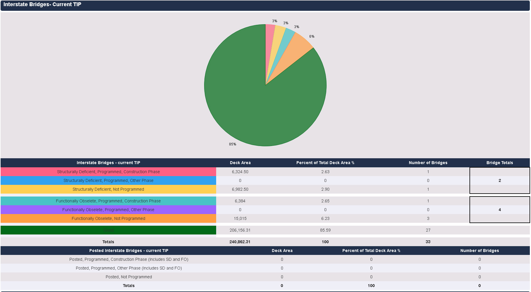Click the Posted, Not Programmed row label
The height and width of the screenshot is (292, 531).
tap(129, 277)
